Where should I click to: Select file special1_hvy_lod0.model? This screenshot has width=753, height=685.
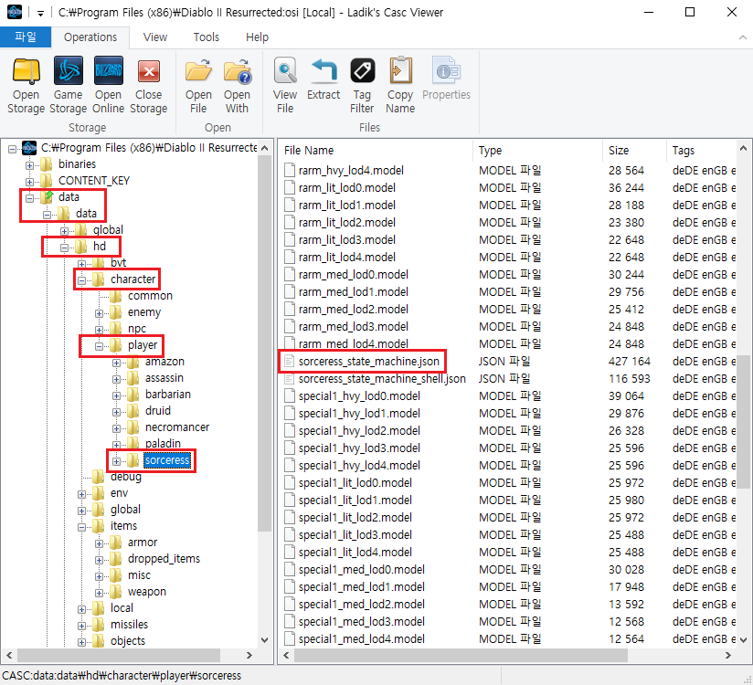coord(359,395)
